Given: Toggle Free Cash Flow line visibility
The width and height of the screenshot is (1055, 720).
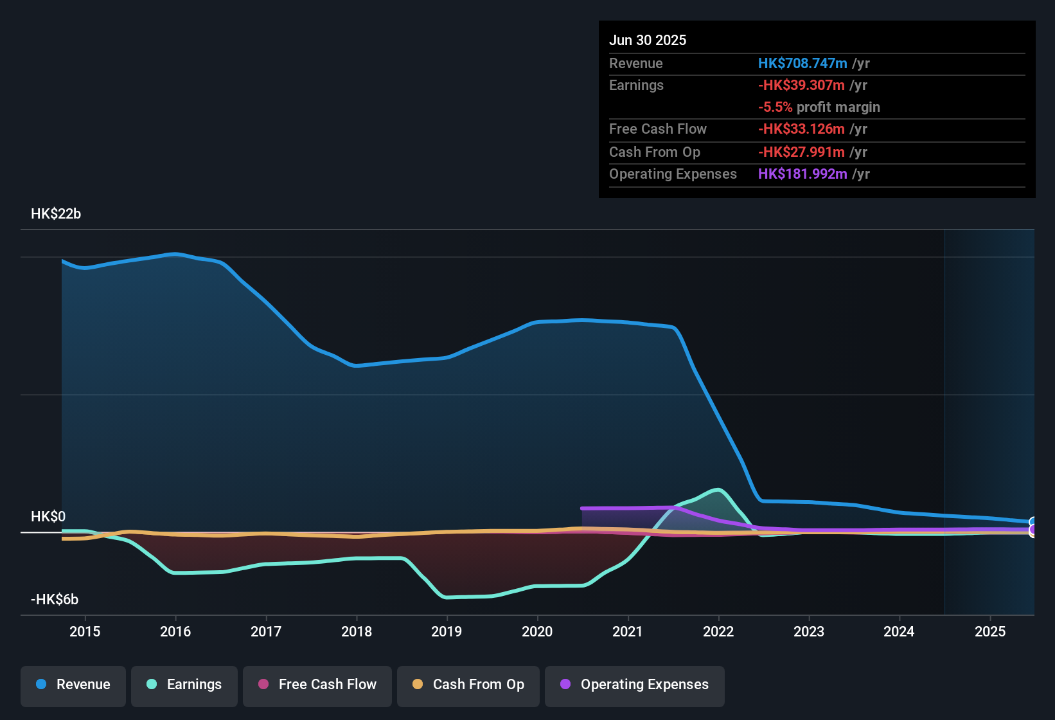Looking at the screenshot, I should (x=317, y=685).
